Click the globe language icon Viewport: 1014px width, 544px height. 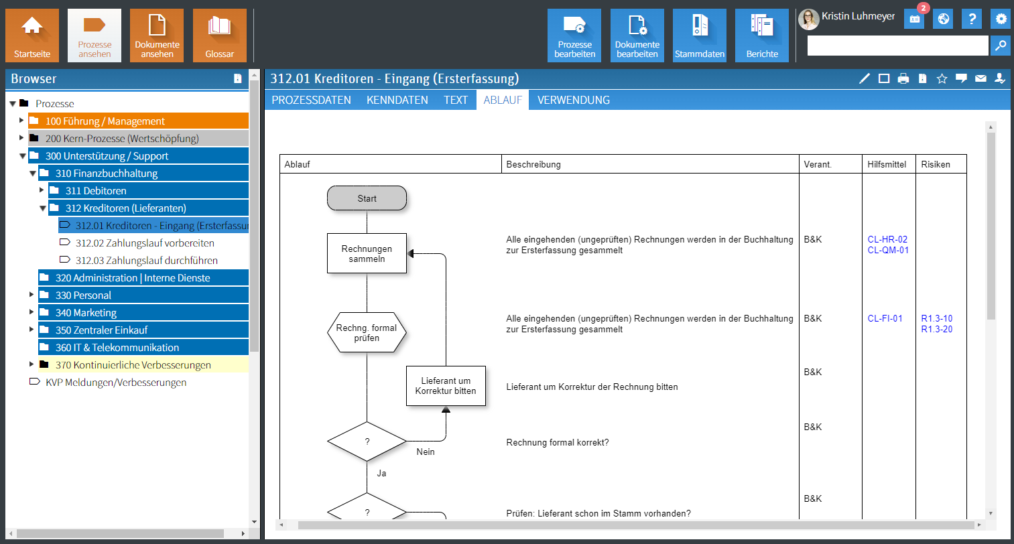click(x=943, y=19)
